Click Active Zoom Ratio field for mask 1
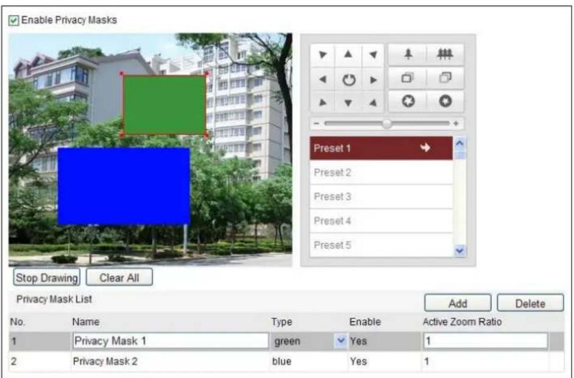Viewport: 574px width, 378px height. [x=486, y=341]
